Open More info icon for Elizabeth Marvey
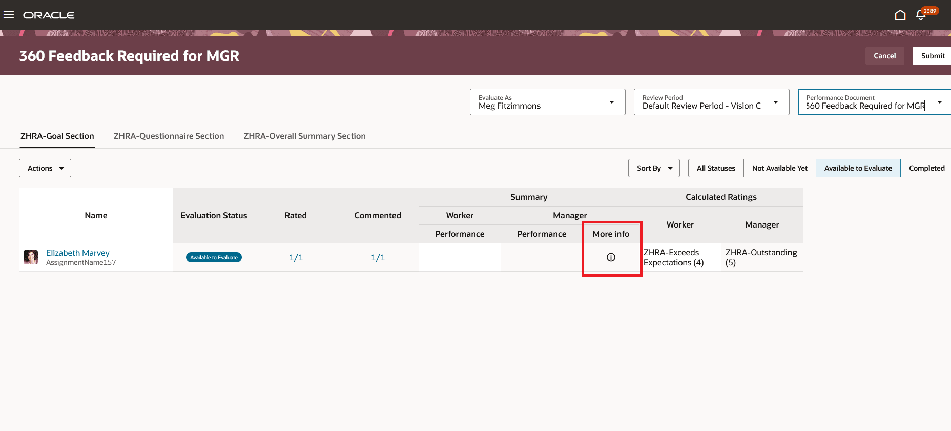The height and width of the screenshot is (431, 951). pos(611,257)
